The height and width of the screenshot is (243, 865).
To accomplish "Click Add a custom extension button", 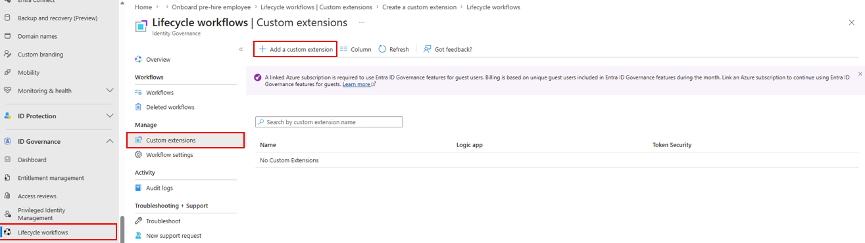I will click(295, 49).
